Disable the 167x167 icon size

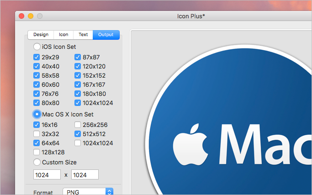pyautogui.click(x=78, y=84)
